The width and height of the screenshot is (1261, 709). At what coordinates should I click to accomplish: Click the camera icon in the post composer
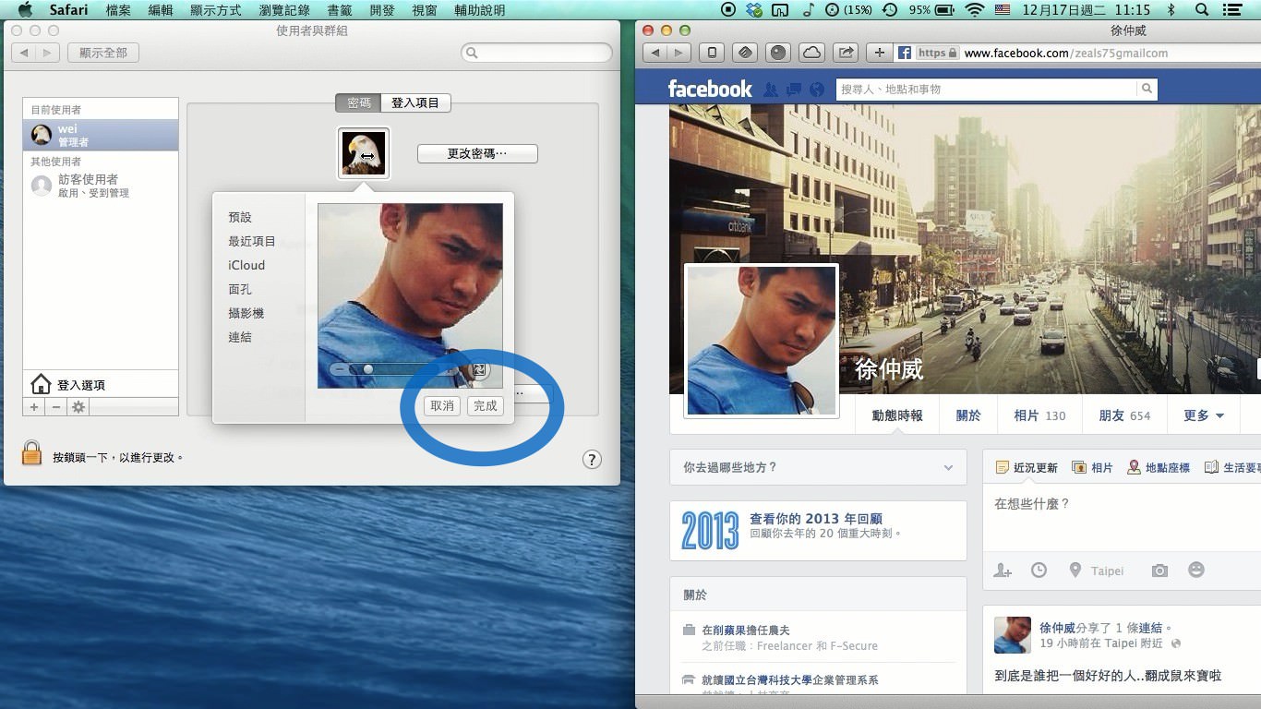pyautogui.click(x=1159, y=571)
